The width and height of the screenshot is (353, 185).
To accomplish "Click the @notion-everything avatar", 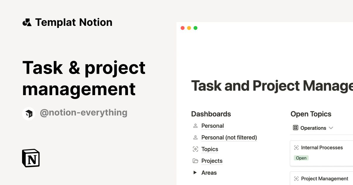I will [29, 114].
